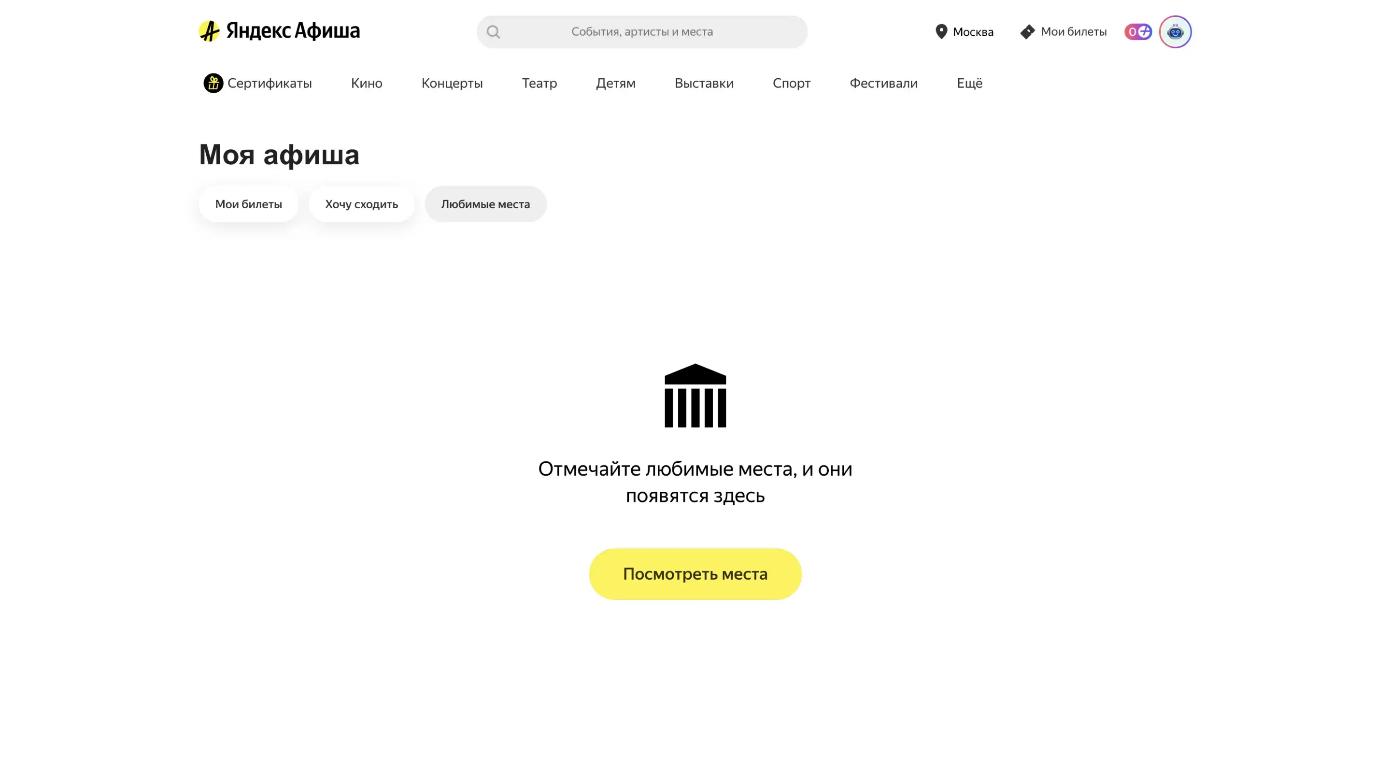Screen dimensions: 1391x783
Task: Open Мои билеты in the header
Action: click(1073, 32)
